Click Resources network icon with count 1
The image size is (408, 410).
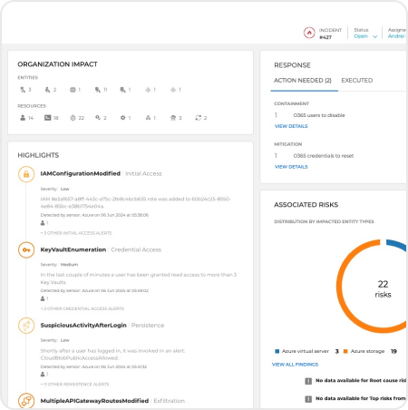(x=148, y=118)
